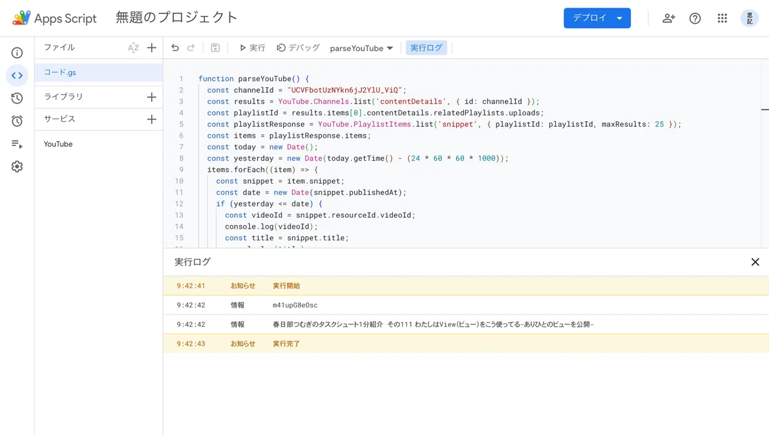Open the Overview info icon in sidebar
The image size is (769, 435).
(x=17, y=53)
